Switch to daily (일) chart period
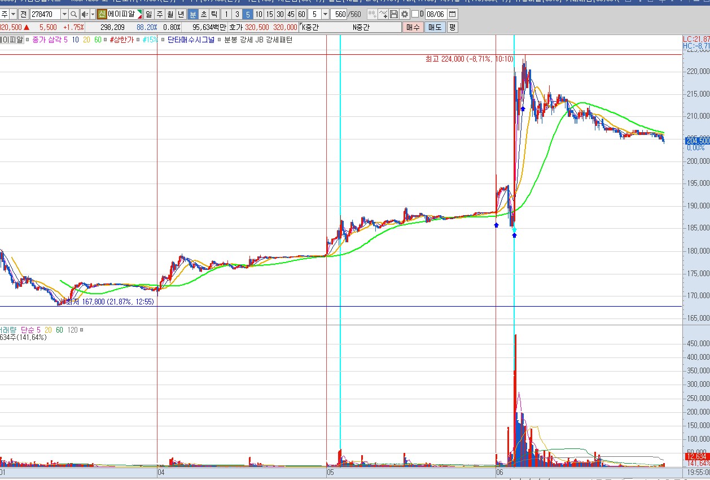Image resolution: width=710 pixels, height=480 pixels. coord(149,14)
